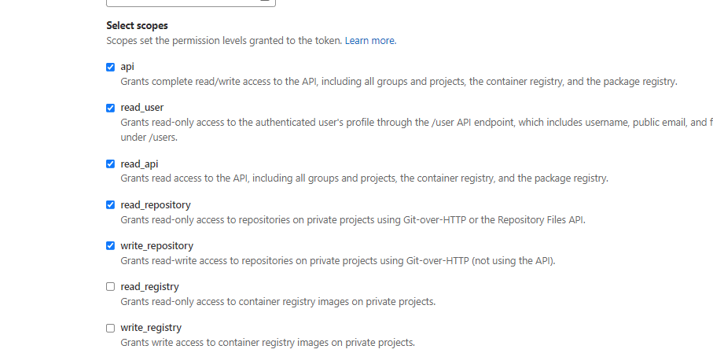Click the Select scopes heading
The height and width of the screenshot is (353, 713).
137,25
